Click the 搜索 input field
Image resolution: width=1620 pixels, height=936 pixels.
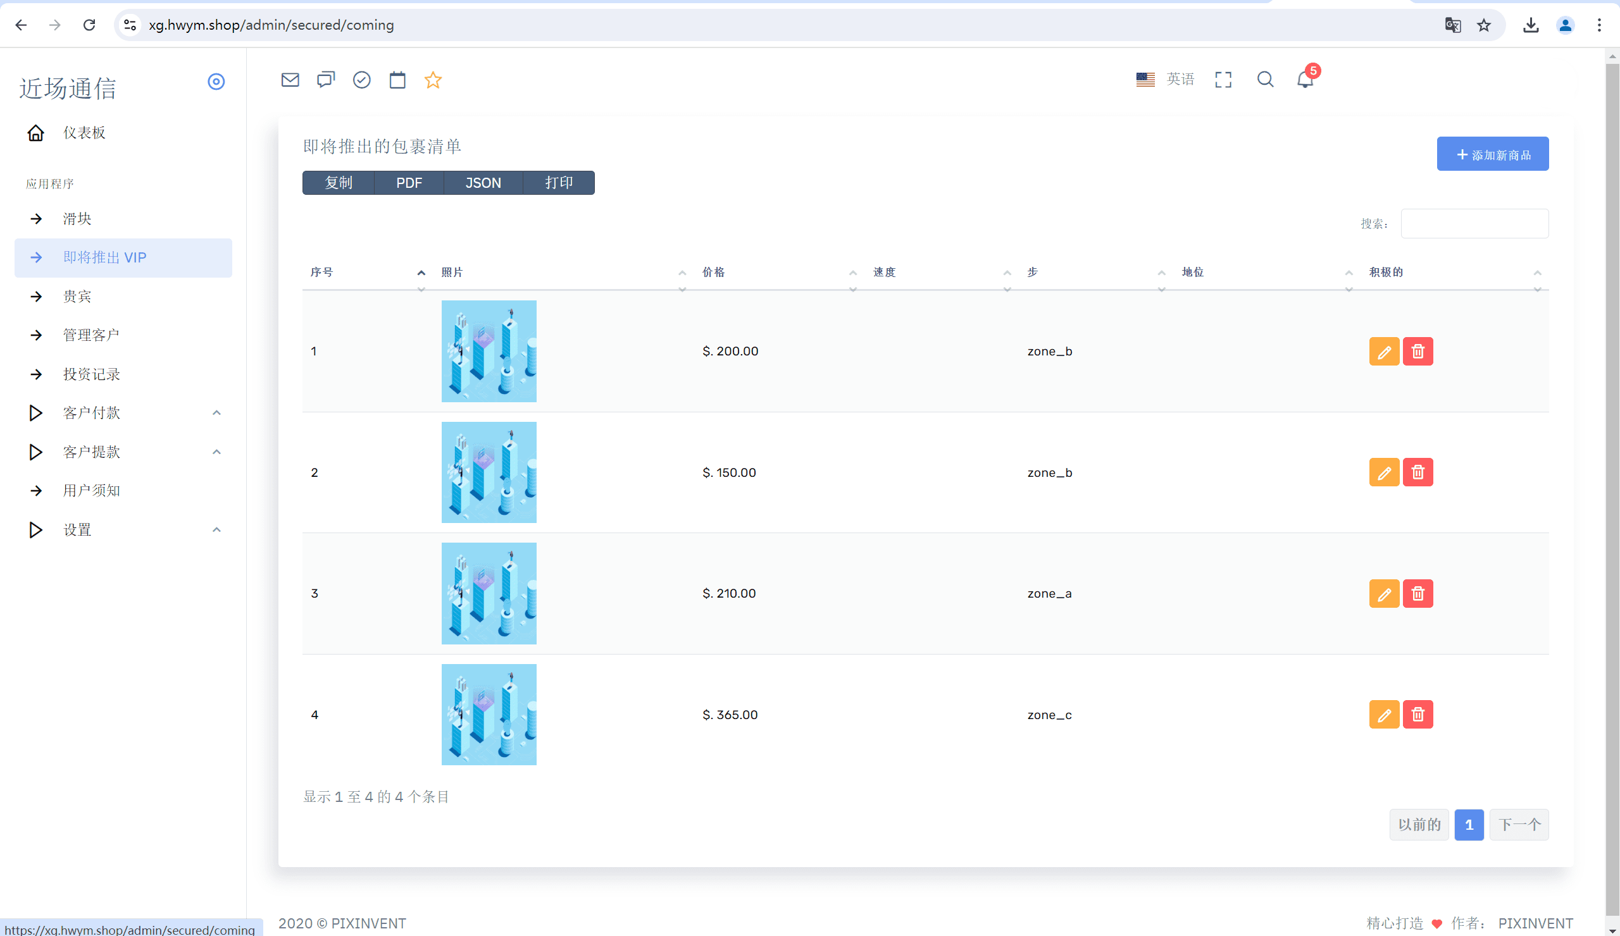[x=1474, y=223]
